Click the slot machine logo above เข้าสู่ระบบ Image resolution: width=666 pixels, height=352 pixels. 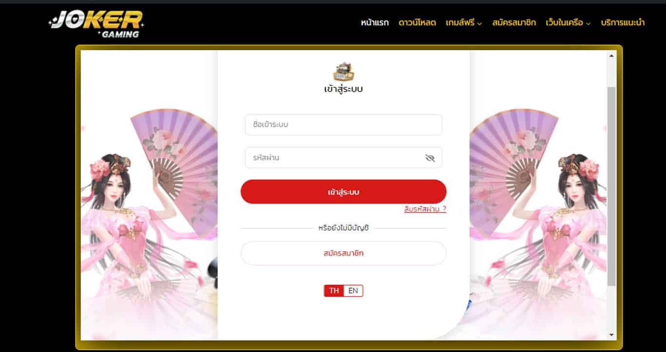[343, 72]
